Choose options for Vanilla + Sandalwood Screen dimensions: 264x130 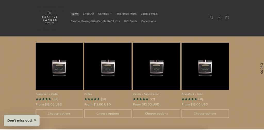[156, 114]
